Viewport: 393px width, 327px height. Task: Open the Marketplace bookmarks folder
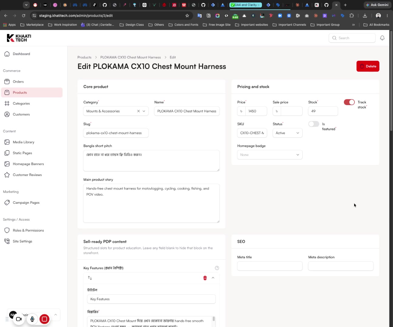click(32, 25)
